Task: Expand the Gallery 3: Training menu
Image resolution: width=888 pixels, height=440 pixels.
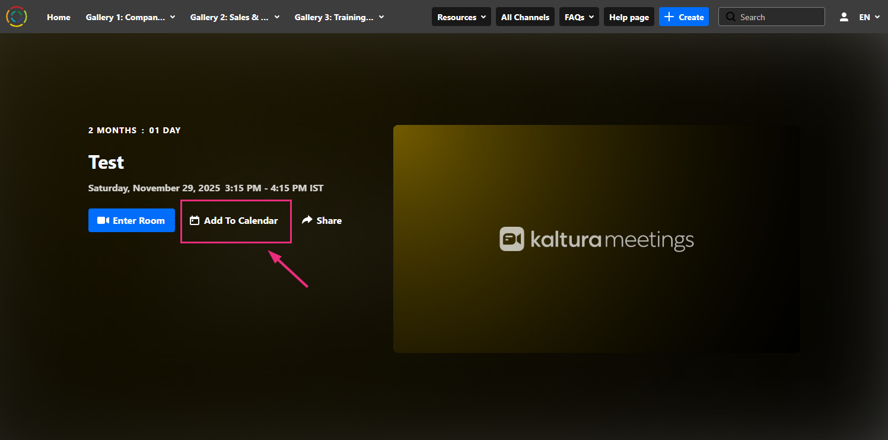Action: [339, 17]
